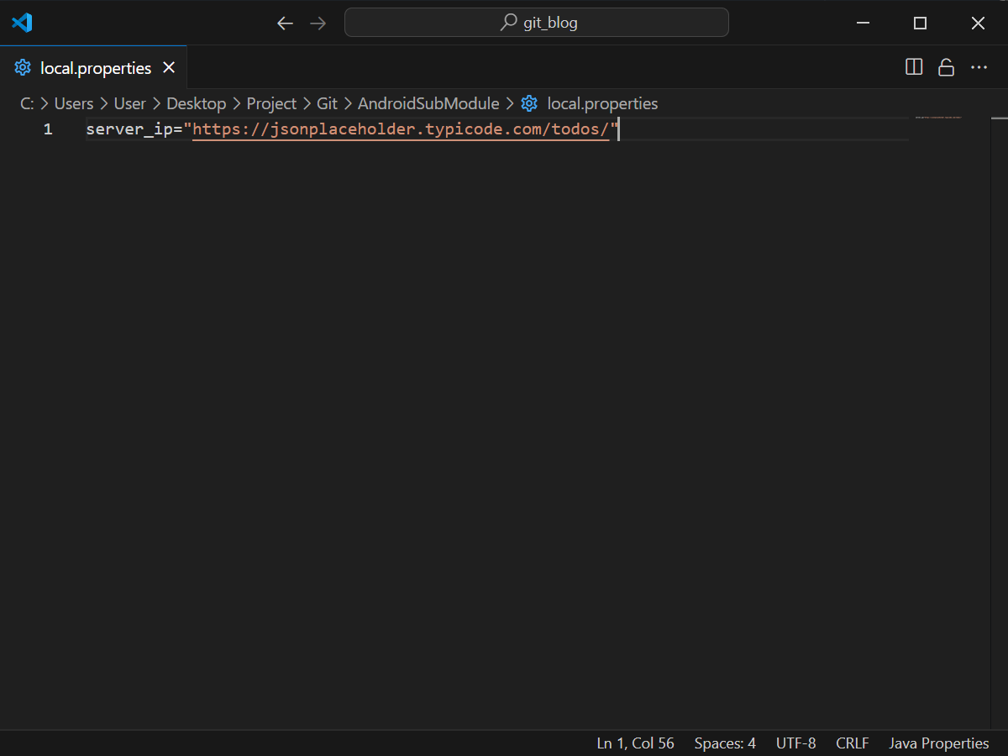This screenshot has height=756, width=1008.
Task: Change indentation via Spaces: 4
Action: point(724,743)
